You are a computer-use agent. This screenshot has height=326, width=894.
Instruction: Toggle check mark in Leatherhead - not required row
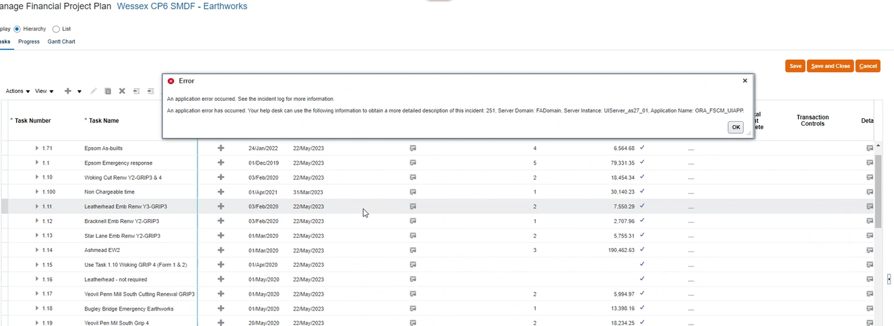point(642,278)
